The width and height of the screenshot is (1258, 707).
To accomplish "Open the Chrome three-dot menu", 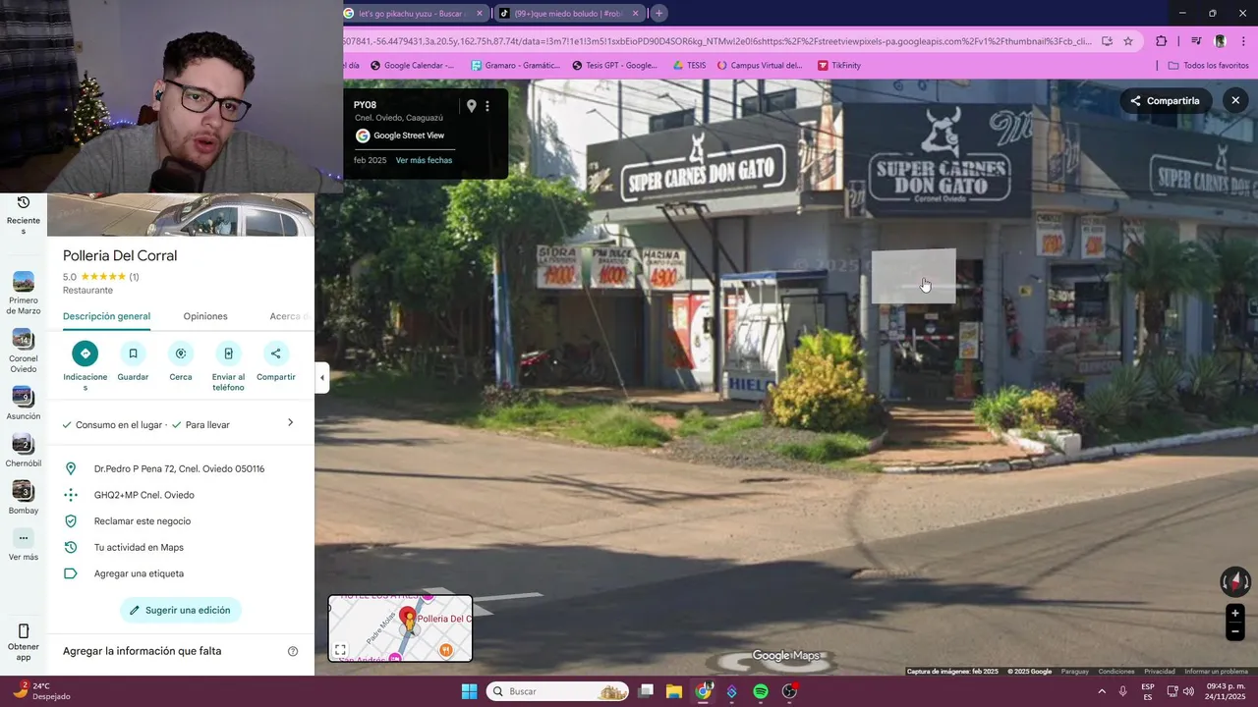I will click(1244, 41).
